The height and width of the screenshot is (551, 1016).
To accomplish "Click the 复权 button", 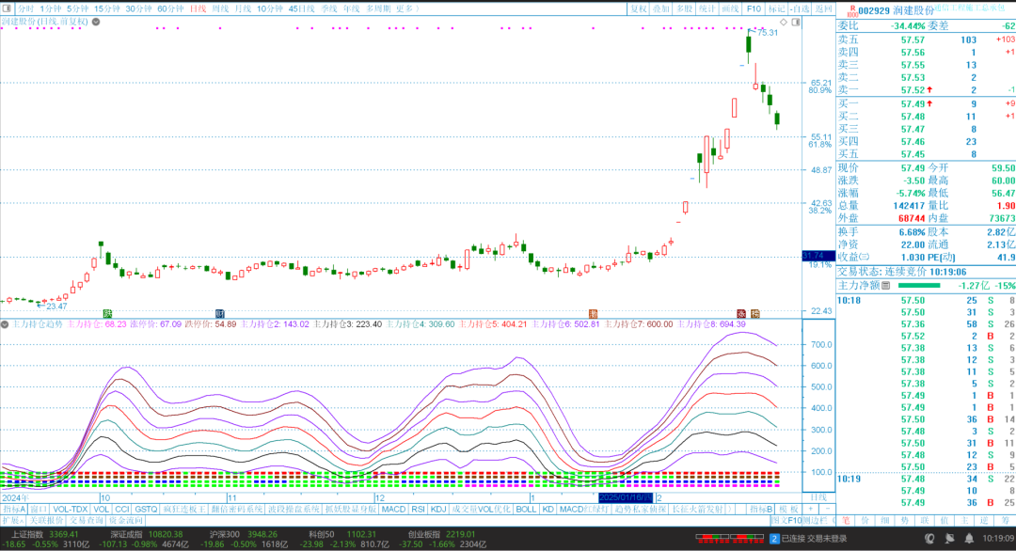I will coord(639,9).
